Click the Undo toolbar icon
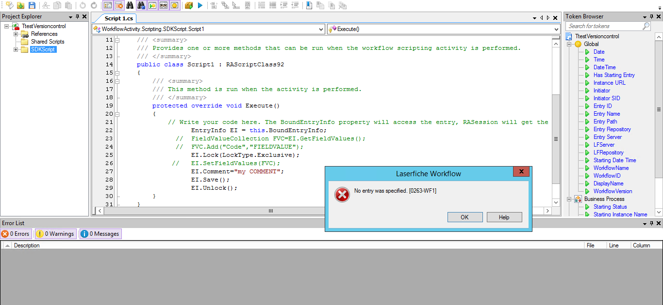The image size is (663, 305). (83, 5)
